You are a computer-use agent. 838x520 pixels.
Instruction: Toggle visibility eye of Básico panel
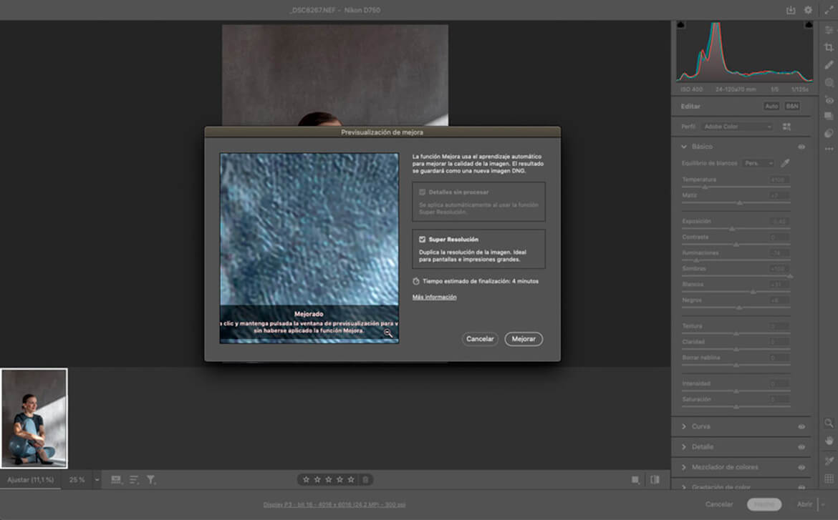[801, 147]
